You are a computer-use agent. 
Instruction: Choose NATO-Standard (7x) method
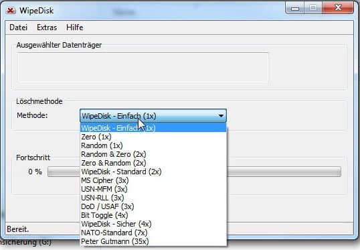tap(153, 233)
